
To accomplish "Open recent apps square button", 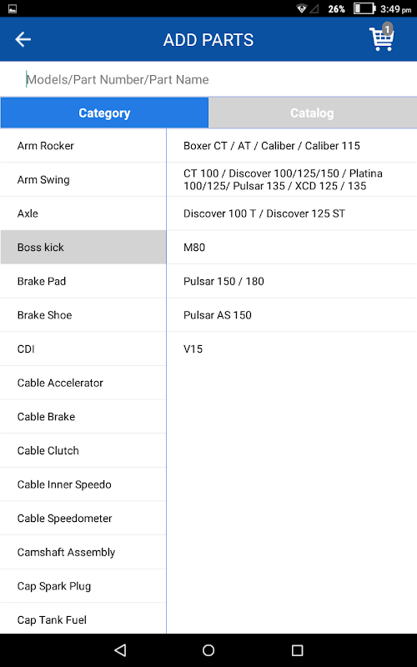I will (x=297, y=650).
